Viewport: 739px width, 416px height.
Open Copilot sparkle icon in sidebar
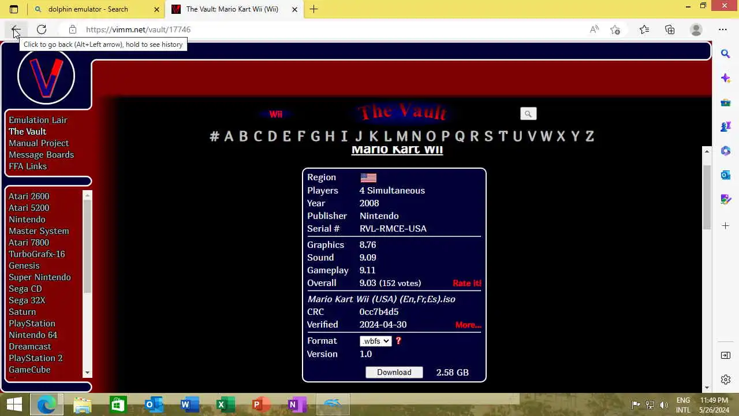726,78
